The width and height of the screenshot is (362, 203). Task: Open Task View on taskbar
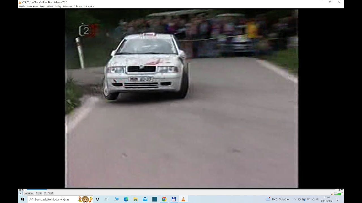point(107,199)
